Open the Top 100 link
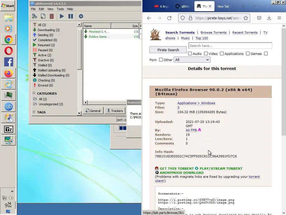This screenshot has width=286, height=215. [202, 38]
